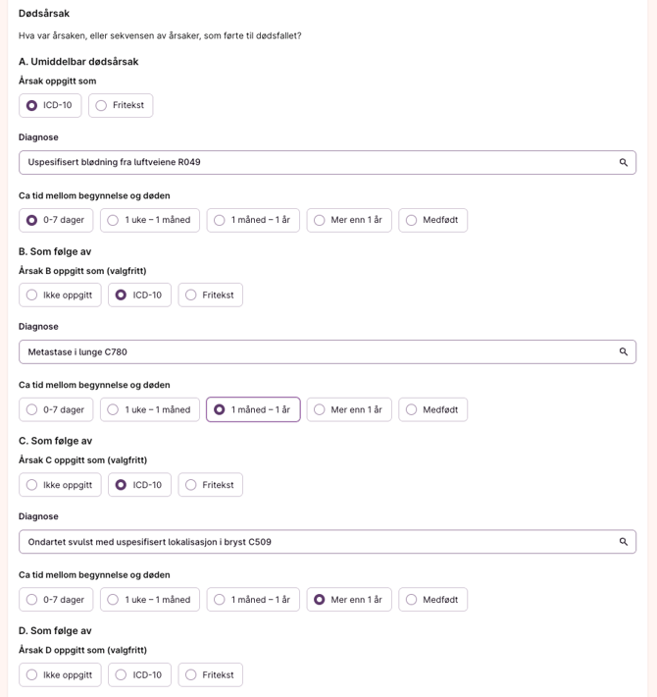Select Ikke oppgitt for Årsak B
The image size is (657, 697).
[60, 295]
